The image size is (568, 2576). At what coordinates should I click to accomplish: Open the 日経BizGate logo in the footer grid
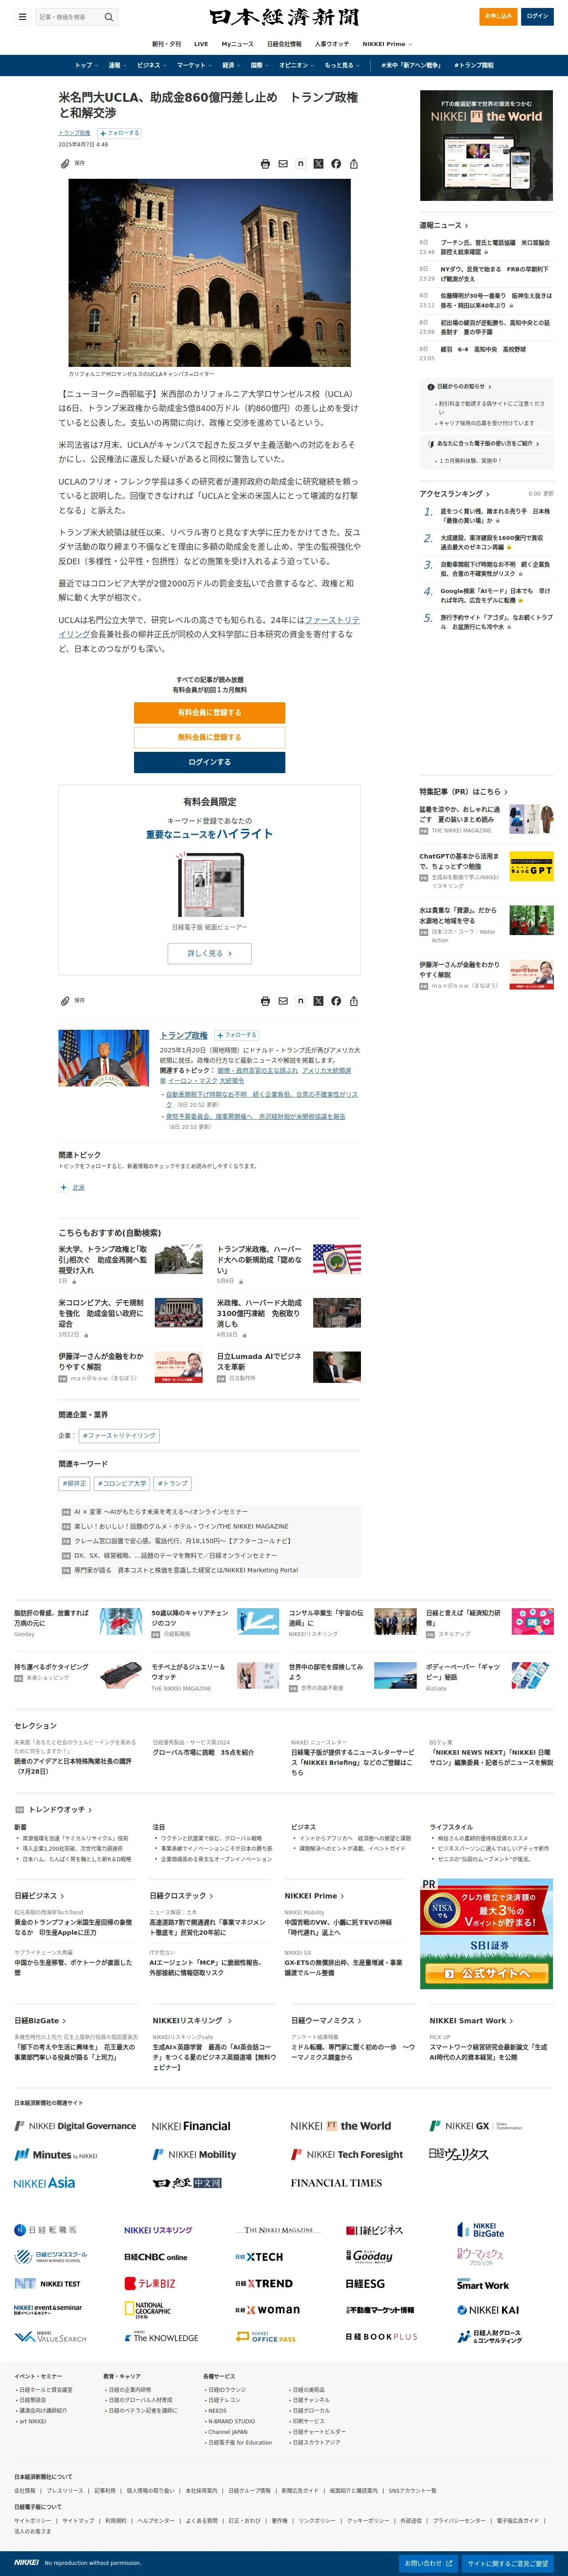(481, 2230)
